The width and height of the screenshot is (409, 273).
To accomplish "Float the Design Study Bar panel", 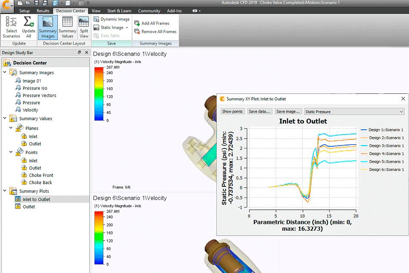I will 80,52.
